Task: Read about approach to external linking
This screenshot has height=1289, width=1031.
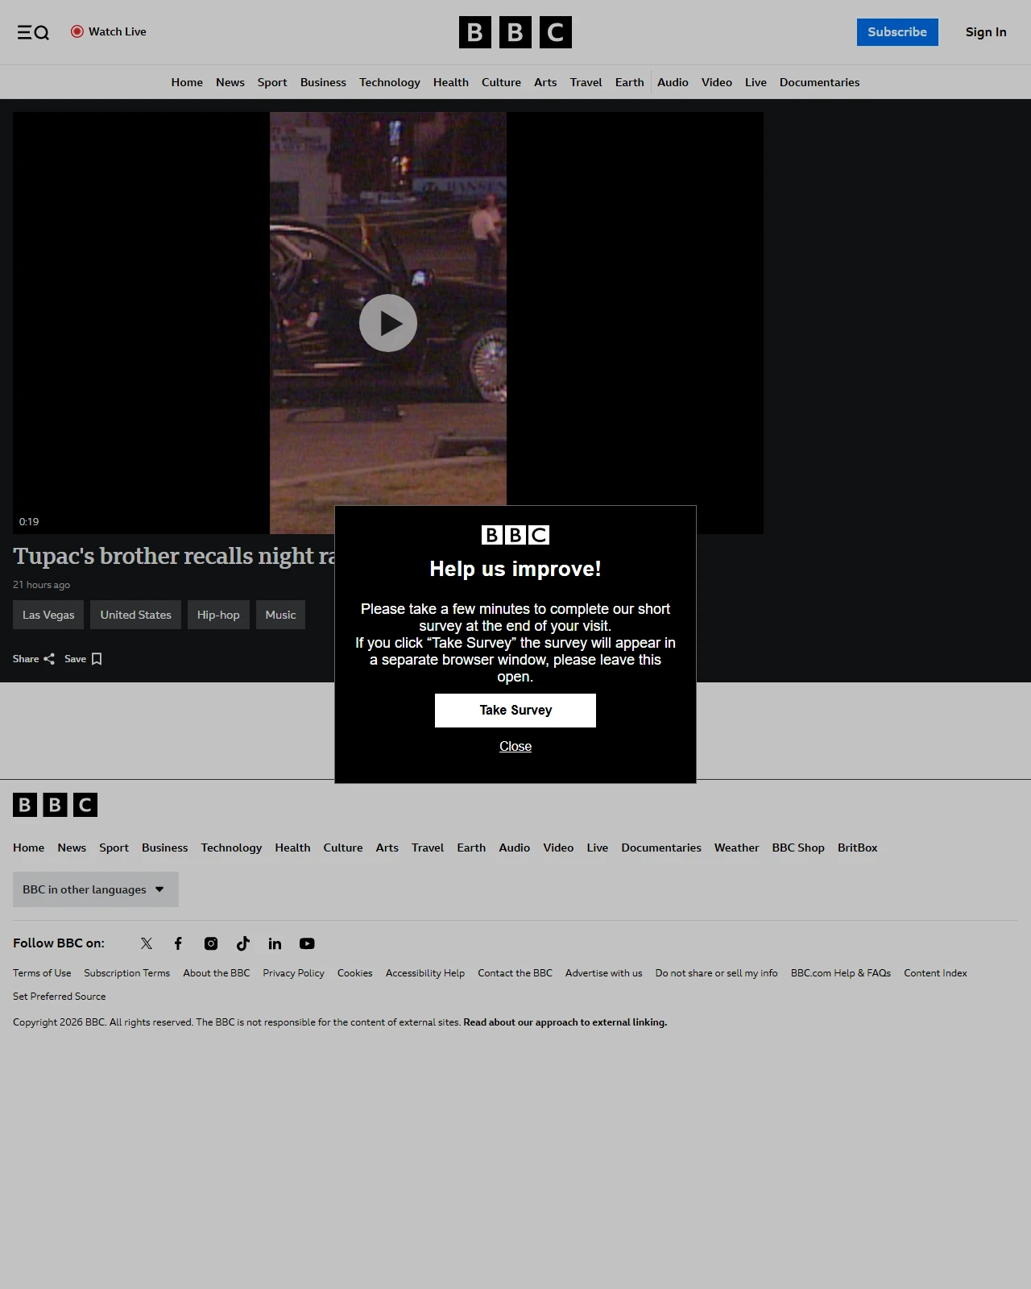Action: point(565,1022)
